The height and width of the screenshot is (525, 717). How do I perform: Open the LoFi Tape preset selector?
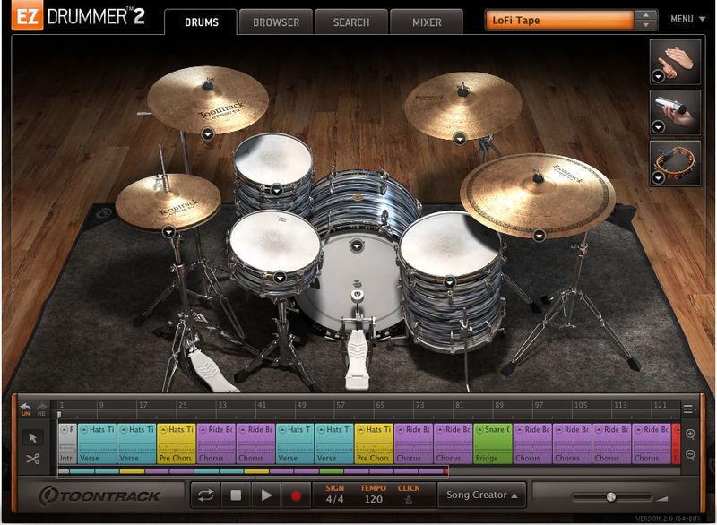click(x=559, y=21)
